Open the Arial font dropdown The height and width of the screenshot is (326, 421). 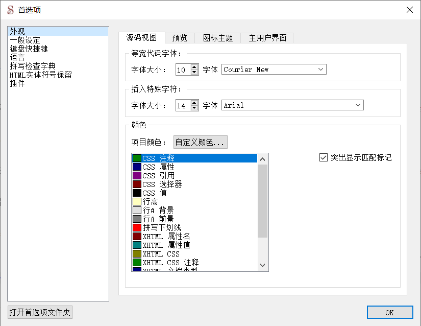coord(359,105)
